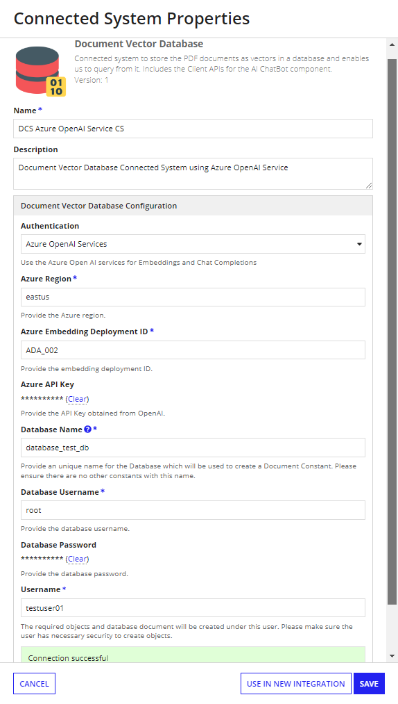Click the Save button
The width and height of the screenshot is (398, 704).
click(x=369, y=684)
